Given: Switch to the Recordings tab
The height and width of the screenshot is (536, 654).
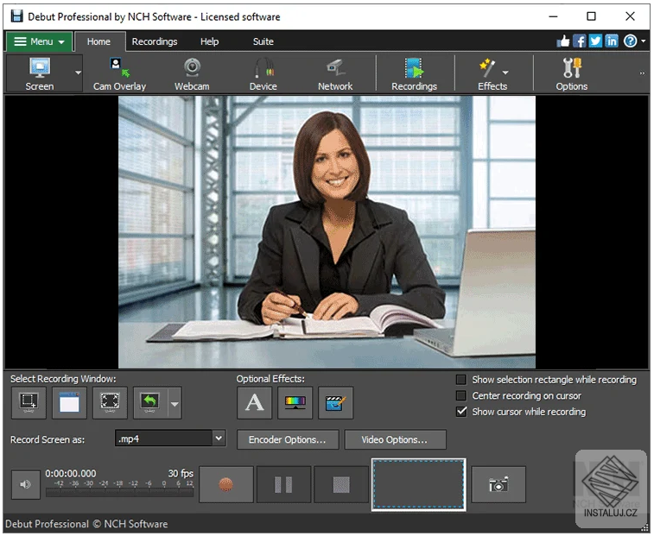Looking at the screenshot, I should point(155,41).
